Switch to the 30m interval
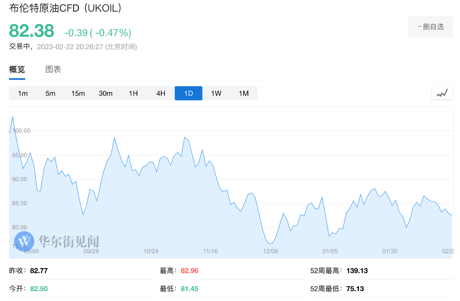Screen dimensions: 460x301 click(106, 93)
